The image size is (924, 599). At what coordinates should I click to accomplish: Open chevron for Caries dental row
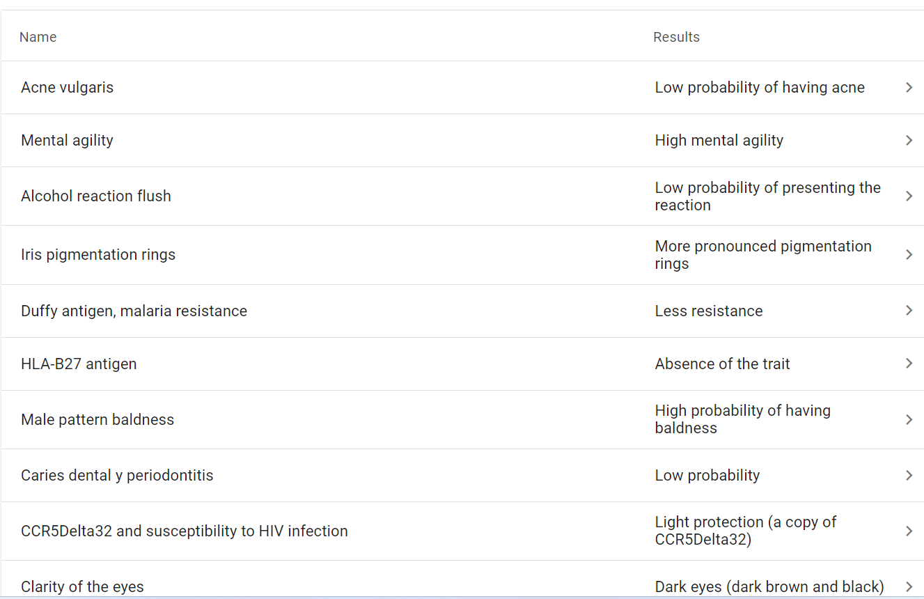coord(909,475)
